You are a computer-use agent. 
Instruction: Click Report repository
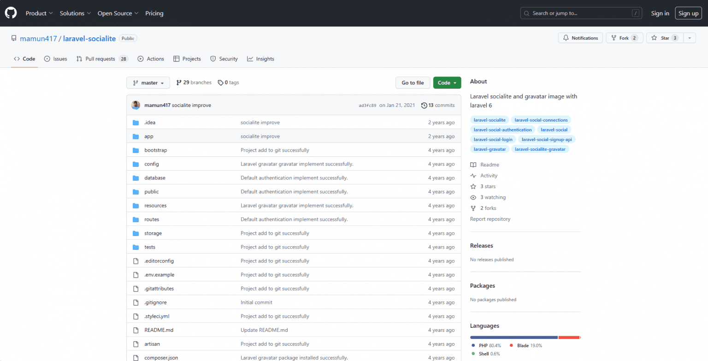click(x=490, y=219)
